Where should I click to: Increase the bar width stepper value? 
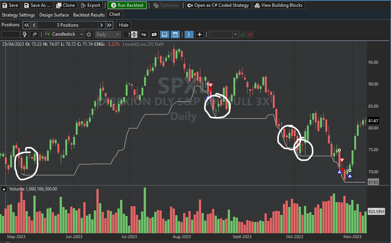pos(134,33)
